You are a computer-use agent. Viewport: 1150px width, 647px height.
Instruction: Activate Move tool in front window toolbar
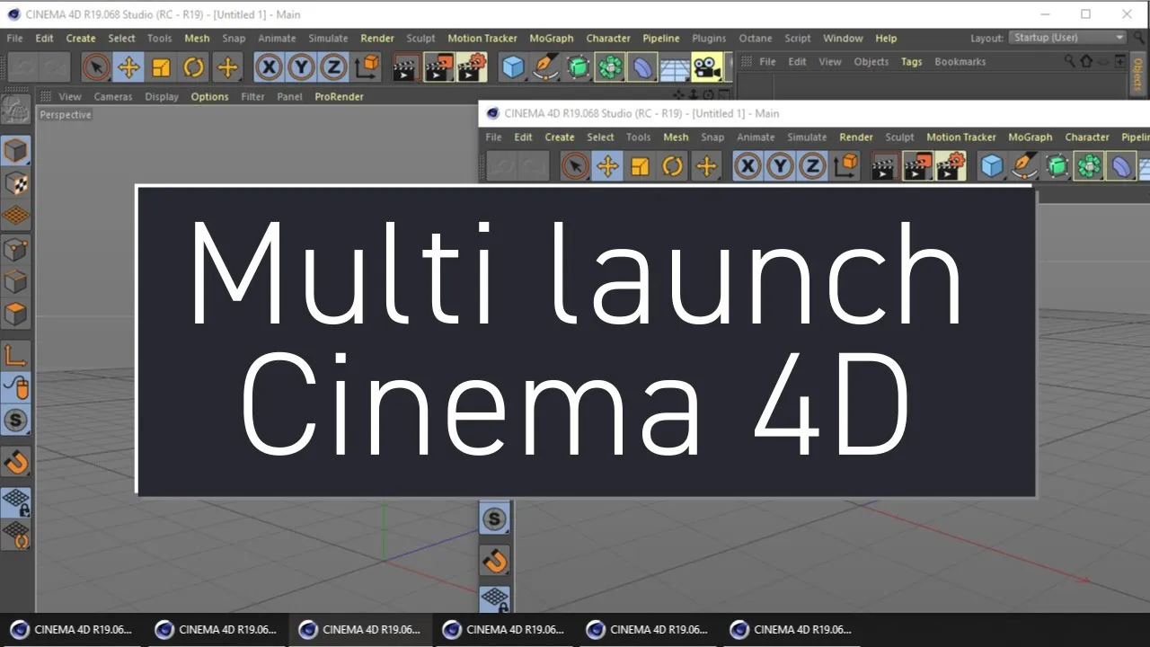[607, 166]
